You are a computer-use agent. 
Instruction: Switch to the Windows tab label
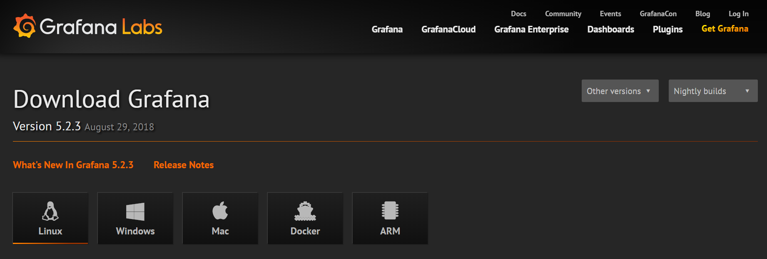[x=135, y=231]
